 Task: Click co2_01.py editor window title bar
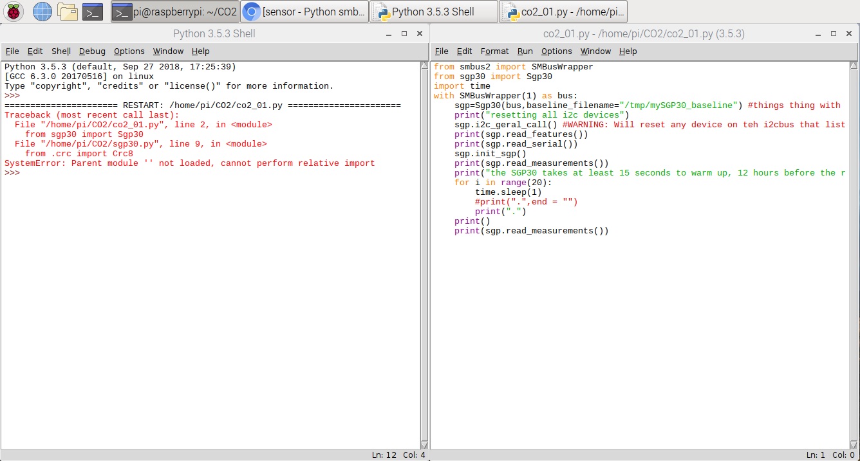tap(644, 33)
